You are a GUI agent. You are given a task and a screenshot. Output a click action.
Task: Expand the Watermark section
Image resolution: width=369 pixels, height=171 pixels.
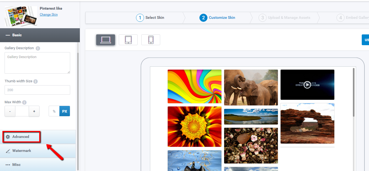tap(22, 151)
